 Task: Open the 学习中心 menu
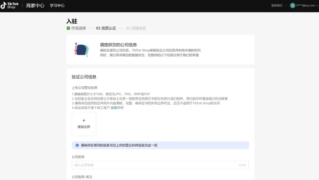coord(57,5)
